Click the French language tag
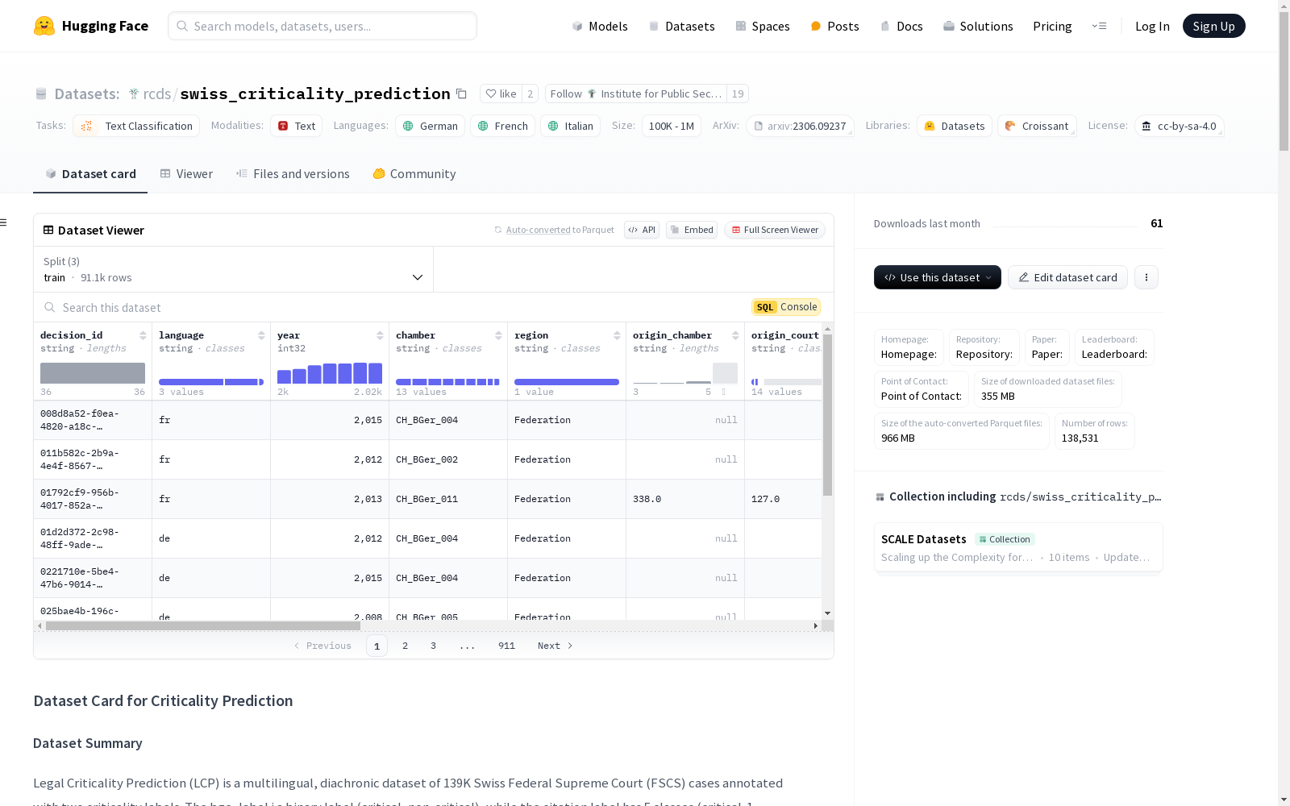The image size is (1290, 806). point(502,126)
